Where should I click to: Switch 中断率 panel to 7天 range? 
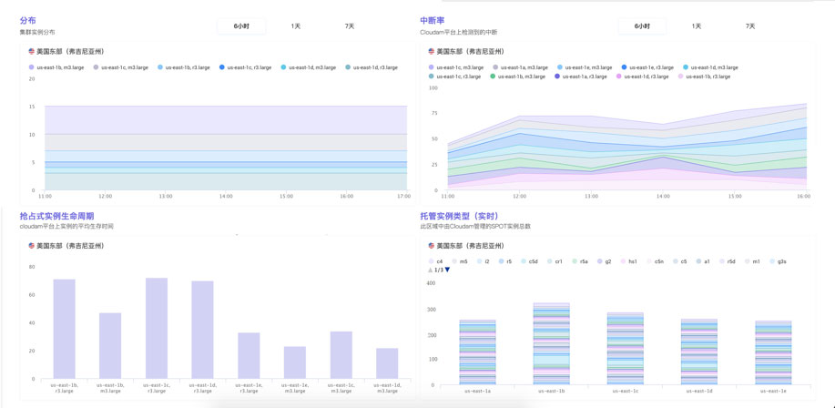[750, 26]
